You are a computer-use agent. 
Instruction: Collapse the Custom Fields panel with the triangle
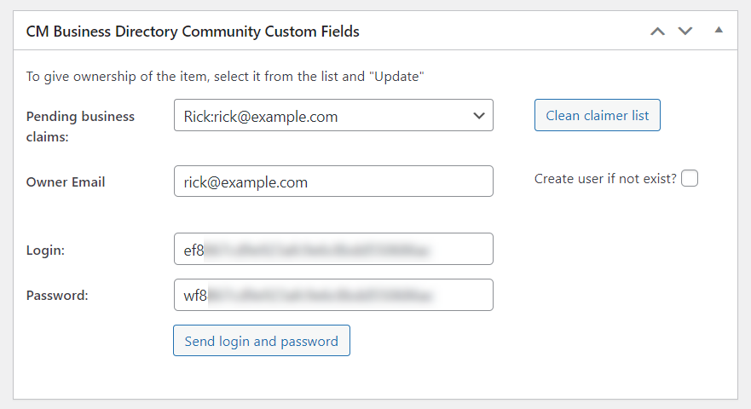(719, 30)
